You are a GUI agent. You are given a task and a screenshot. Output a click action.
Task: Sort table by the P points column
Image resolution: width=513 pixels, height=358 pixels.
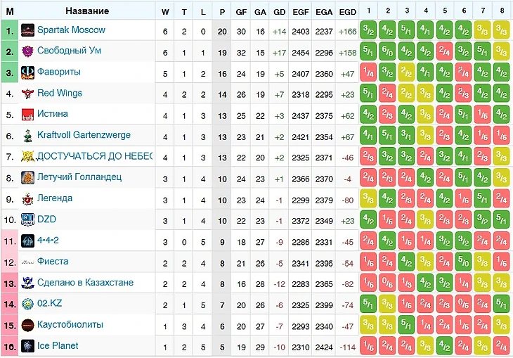coord(222,11)
